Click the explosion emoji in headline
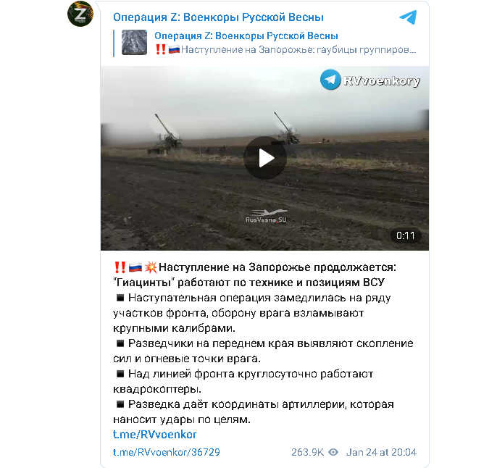The width and height of the screenshot is (497, 468). pos(151,267)
